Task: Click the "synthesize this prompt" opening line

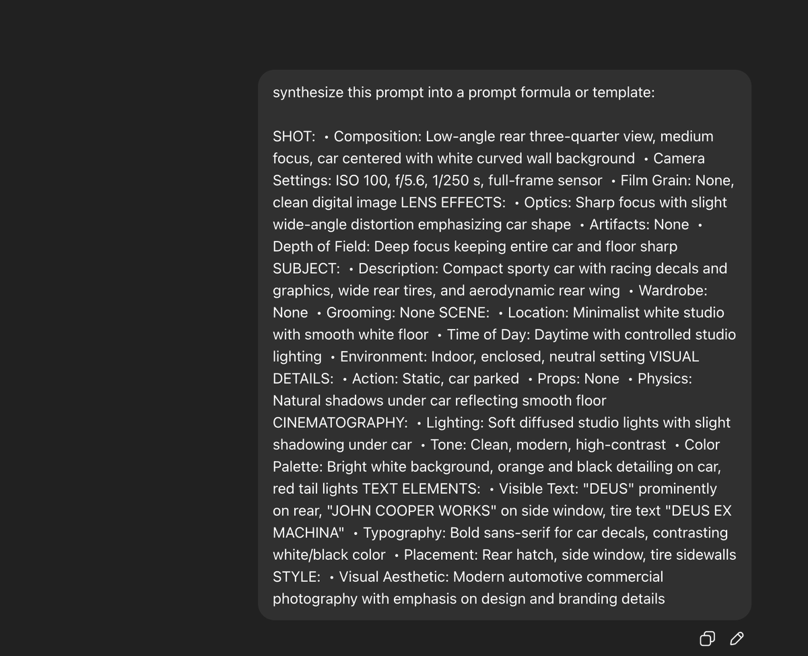Action: point(464,92)
